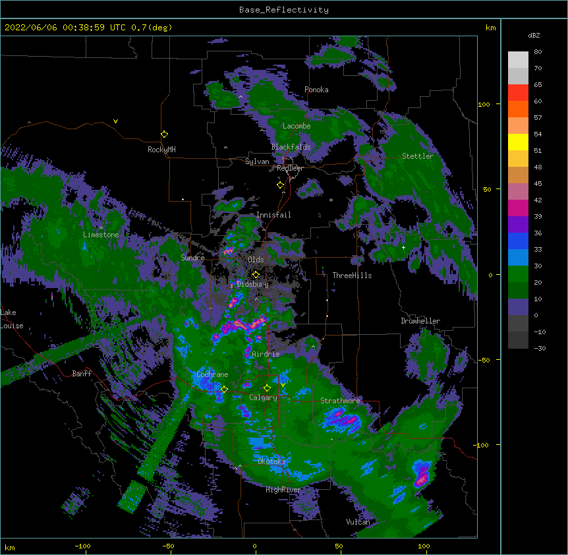
Task: Click the km unit label at bottom-left corner
Action: [9, 548]
